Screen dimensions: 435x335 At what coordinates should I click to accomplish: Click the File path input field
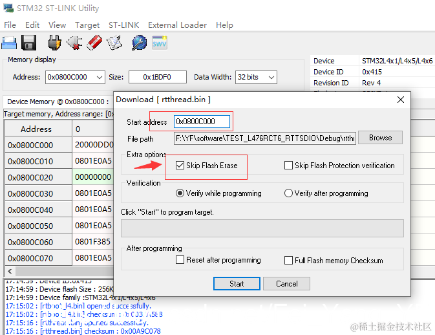[265, 138]
